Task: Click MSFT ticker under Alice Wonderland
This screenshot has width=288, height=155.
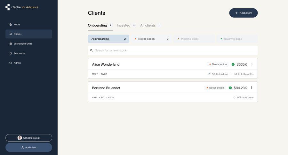Action: 95,74
